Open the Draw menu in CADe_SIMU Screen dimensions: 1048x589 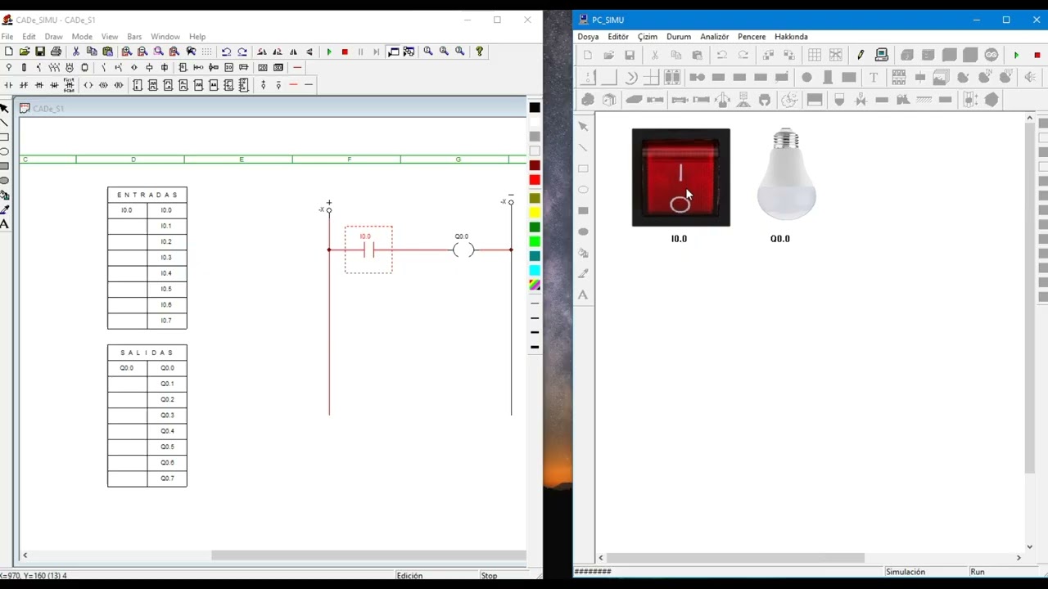tap(53, 37)
